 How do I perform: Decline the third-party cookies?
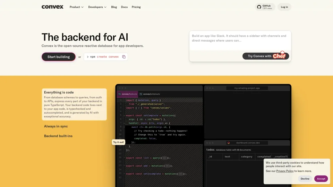305,179
